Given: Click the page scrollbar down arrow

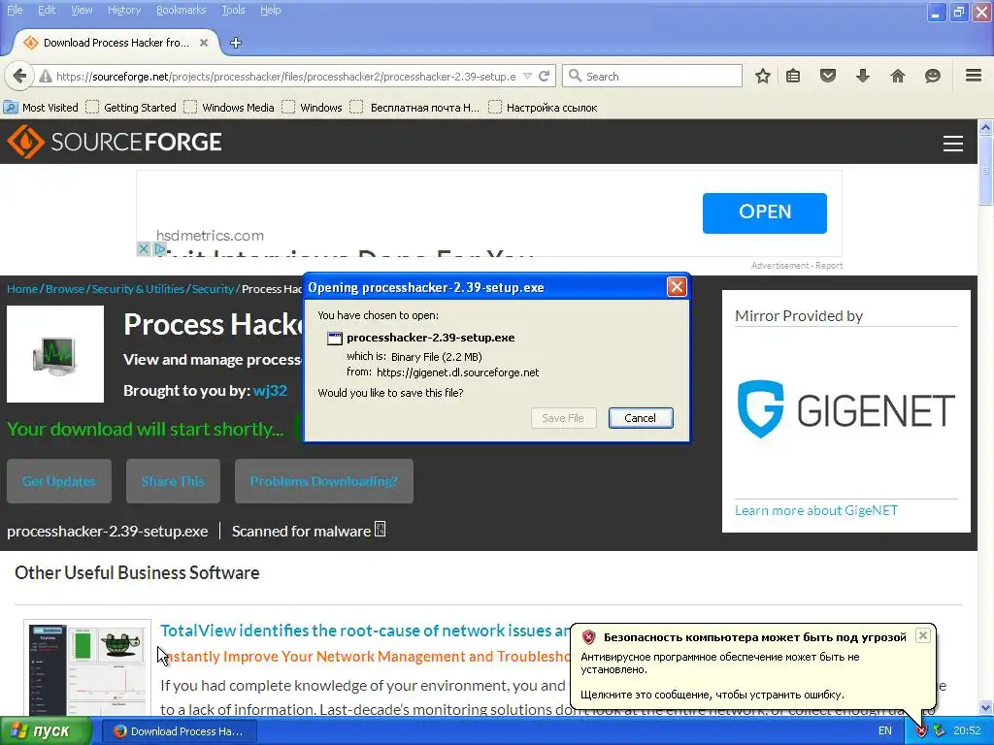Looking at the screenshot, I should [986, 707].
